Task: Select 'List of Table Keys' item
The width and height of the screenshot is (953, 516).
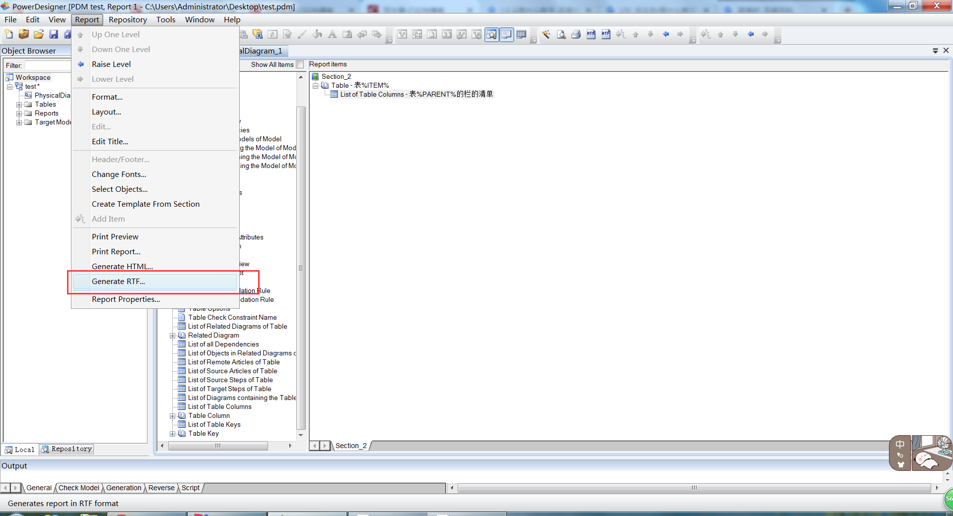Action: click(214, 424)
